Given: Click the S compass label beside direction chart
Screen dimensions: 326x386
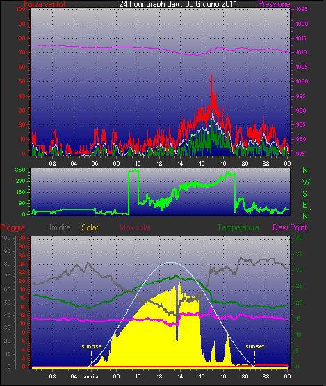Looking at the screenshot, I should pyautogui.click(x=305, y=194).
